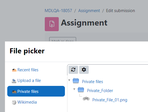This screenshot has height=112, width=148.
Task: Select the Private files repository tab
Action: pyautogui.click(x=36, y=91)
